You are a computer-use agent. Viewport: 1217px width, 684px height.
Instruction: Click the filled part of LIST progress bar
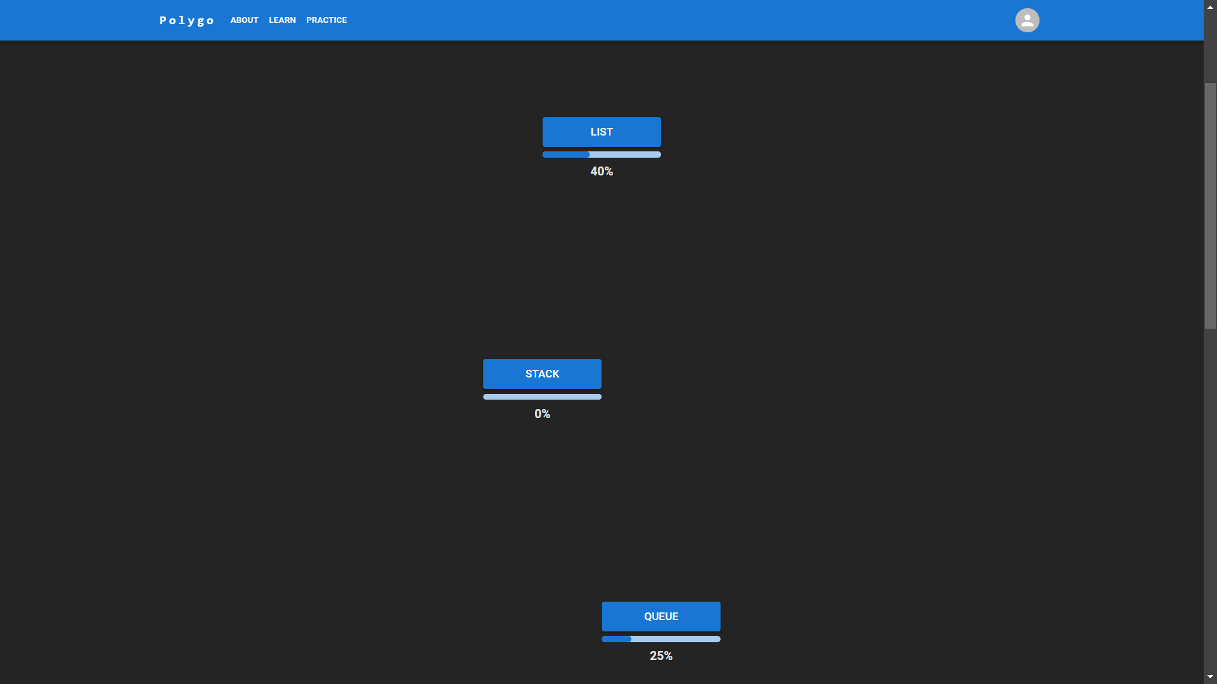pyautogui.click(x=565, y=155)
